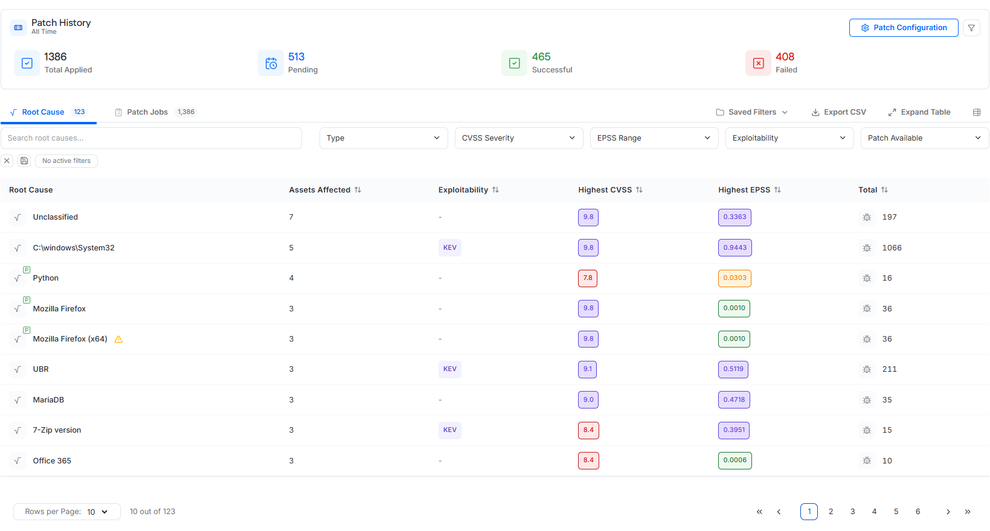Click the bug icon in the Unclassified row

pyautogui.click(x=867, y=217)
